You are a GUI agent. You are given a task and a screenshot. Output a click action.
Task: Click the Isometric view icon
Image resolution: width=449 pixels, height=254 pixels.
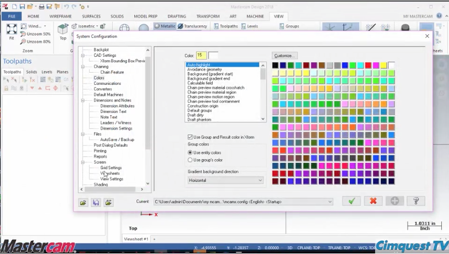[x=75, y=26]
